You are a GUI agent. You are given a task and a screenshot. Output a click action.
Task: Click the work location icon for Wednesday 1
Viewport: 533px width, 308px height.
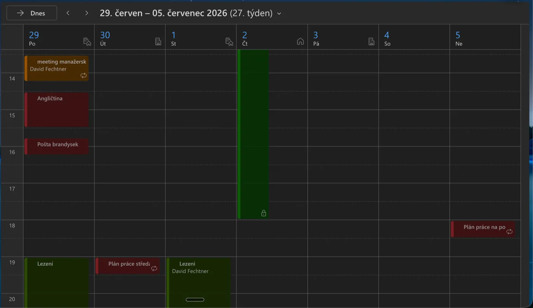(x=229, y=41)
